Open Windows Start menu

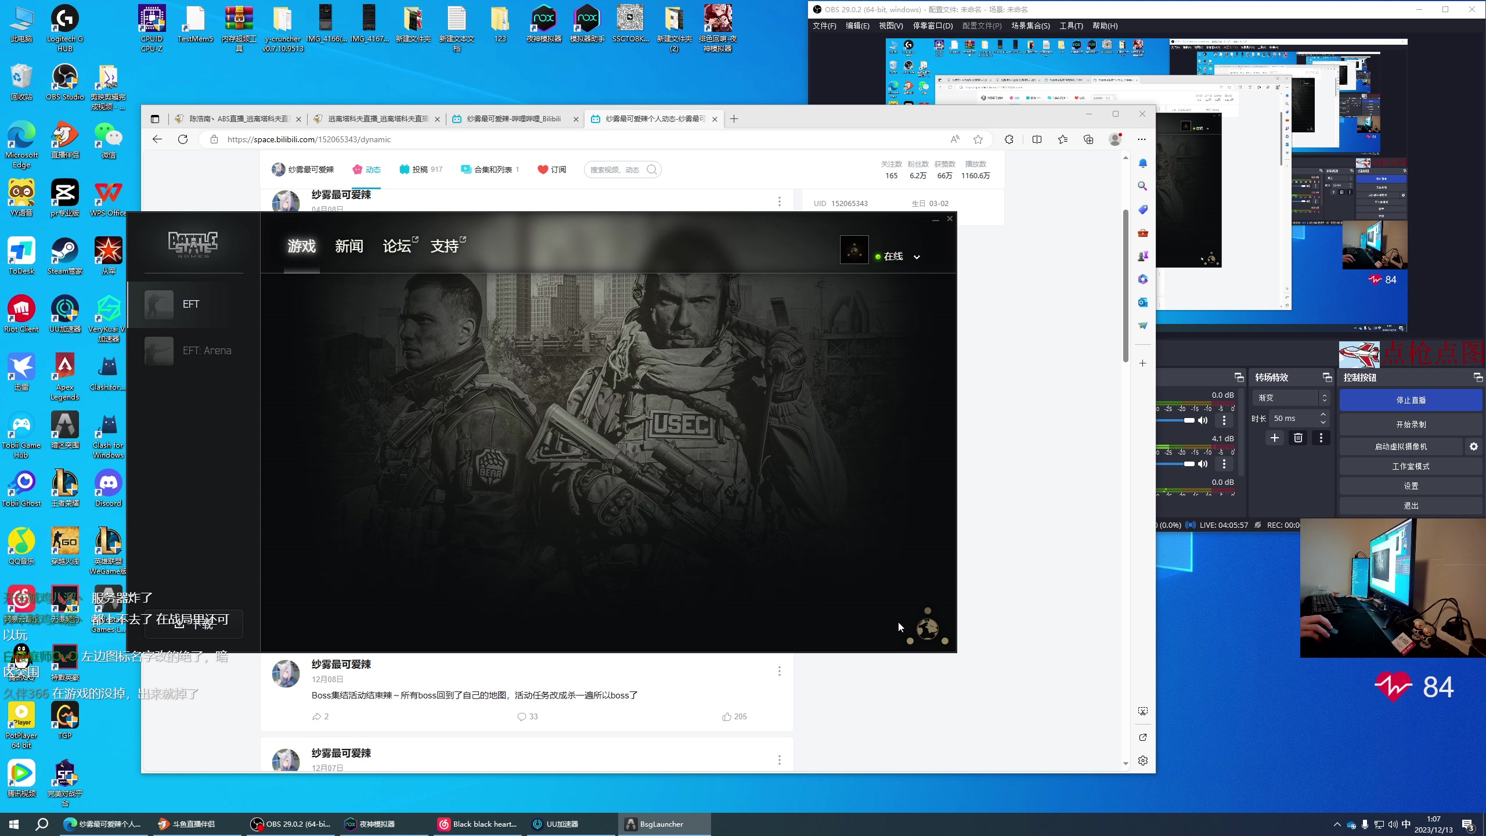(14, 824)
